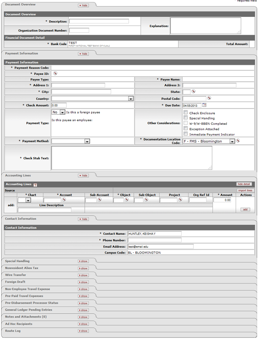Click the Account number input field

[53, 200]
